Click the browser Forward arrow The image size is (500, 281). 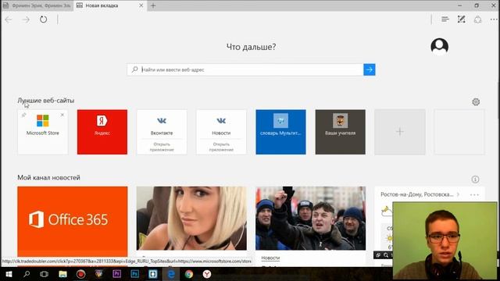pyautogui.click(x=26, y=20)
